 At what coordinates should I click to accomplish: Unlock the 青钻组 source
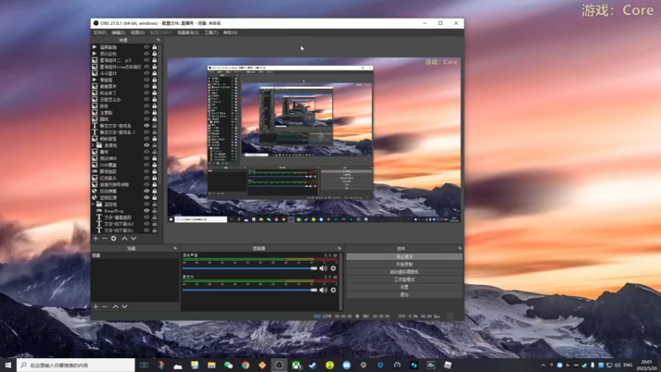point(155,79)
